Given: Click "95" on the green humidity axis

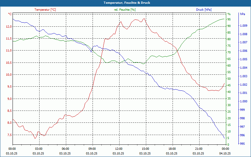Looking at the screenshot, I should coord(229,19).
